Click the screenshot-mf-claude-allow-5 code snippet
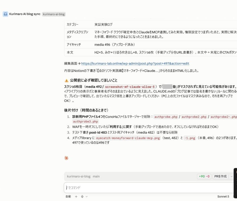This screenshot has width=237, height=201. (130, 87)
